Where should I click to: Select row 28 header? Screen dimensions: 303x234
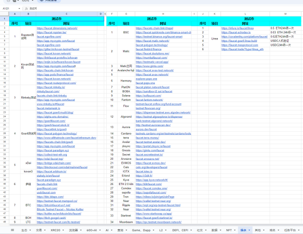click(x=4, y=133)
